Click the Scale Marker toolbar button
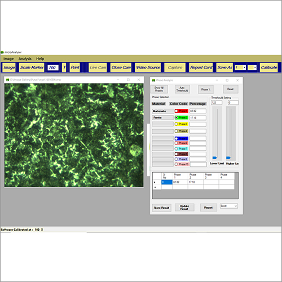 point(32,68)
